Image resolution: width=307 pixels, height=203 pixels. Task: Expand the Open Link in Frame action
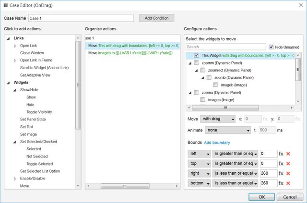[x=15, y=60]
